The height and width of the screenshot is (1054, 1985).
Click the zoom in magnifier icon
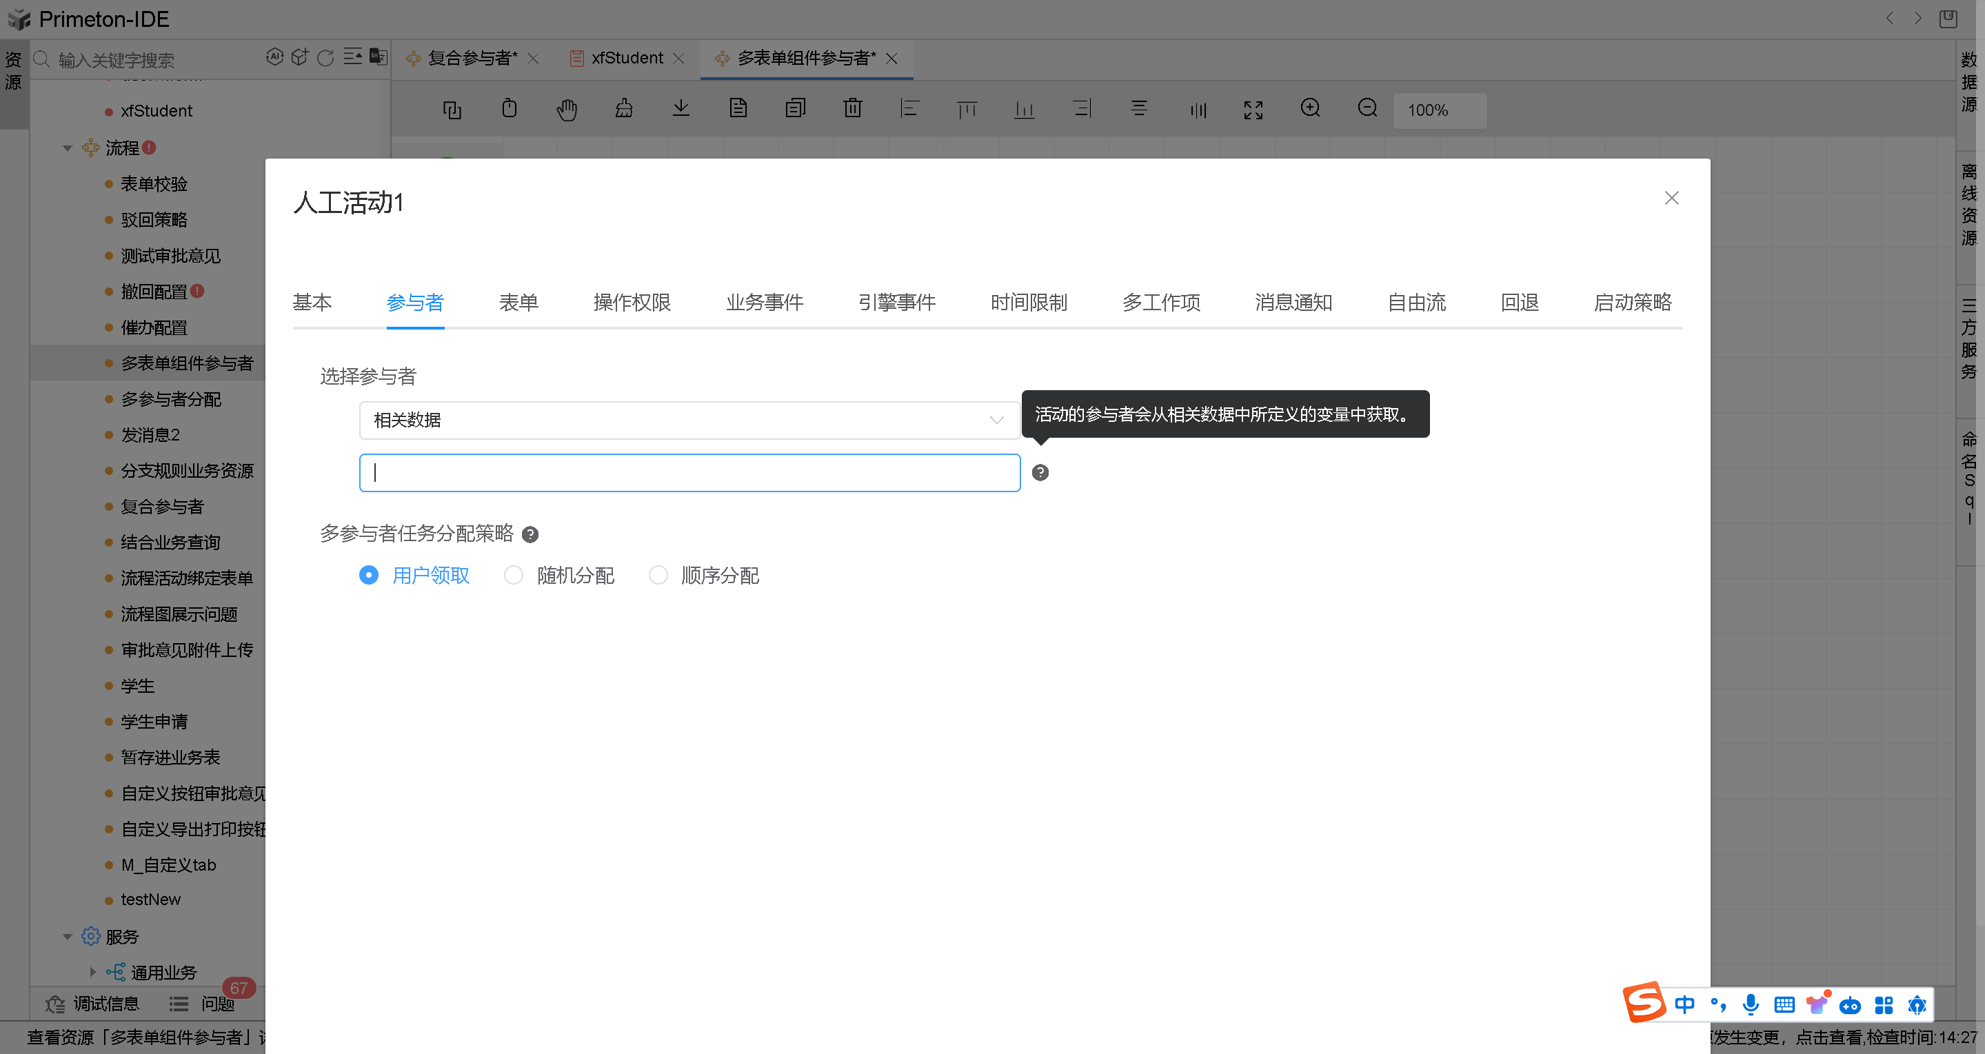click(1310, 109)
